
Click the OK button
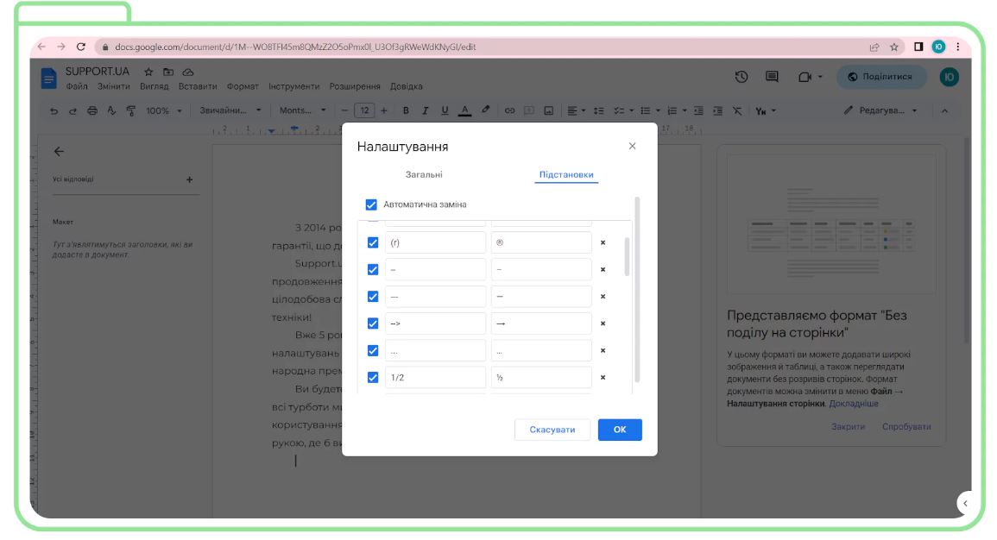click(620, 430)
